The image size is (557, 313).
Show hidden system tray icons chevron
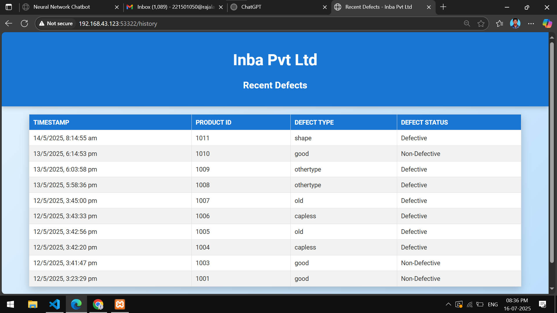448,304
